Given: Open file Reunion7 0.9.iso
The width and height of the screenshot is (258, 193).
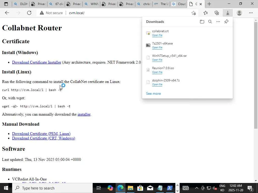Looking at the screenshot, I should [x=157, y=72].
